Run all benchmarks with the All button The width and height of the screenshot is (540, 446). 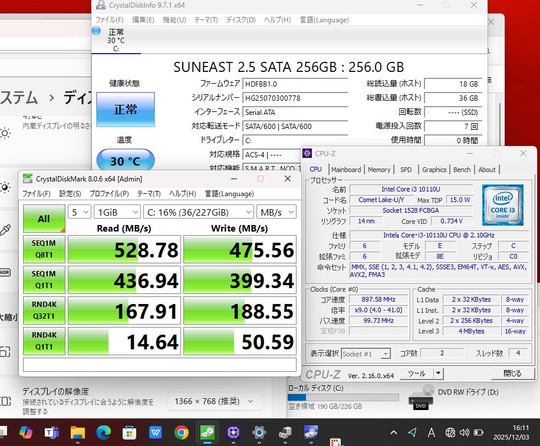point(44,219)
